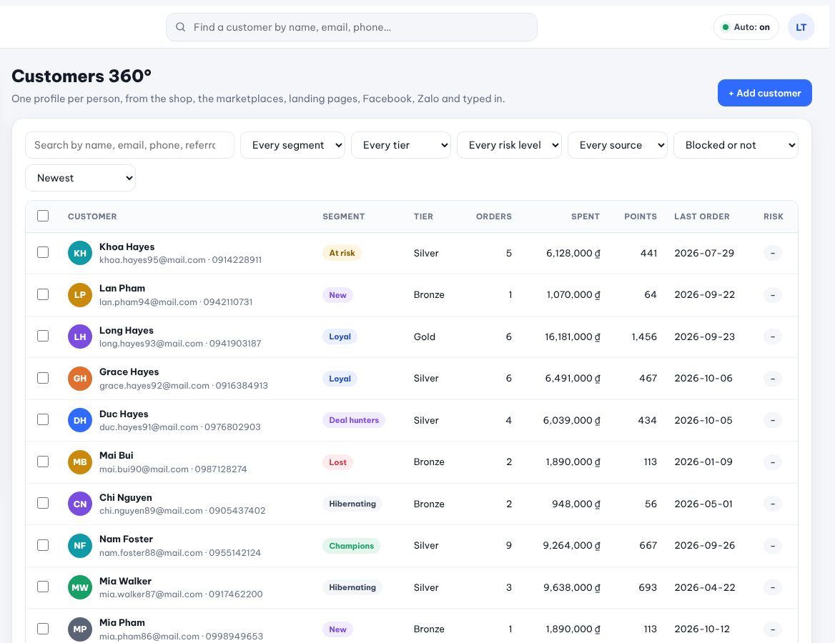Click Mai Bui MB avatar
The image size is (835, 643).
(80, 462)
